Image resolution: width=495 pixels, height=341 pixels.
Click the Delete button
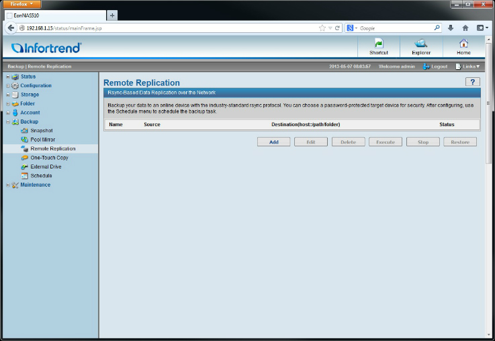348,142
